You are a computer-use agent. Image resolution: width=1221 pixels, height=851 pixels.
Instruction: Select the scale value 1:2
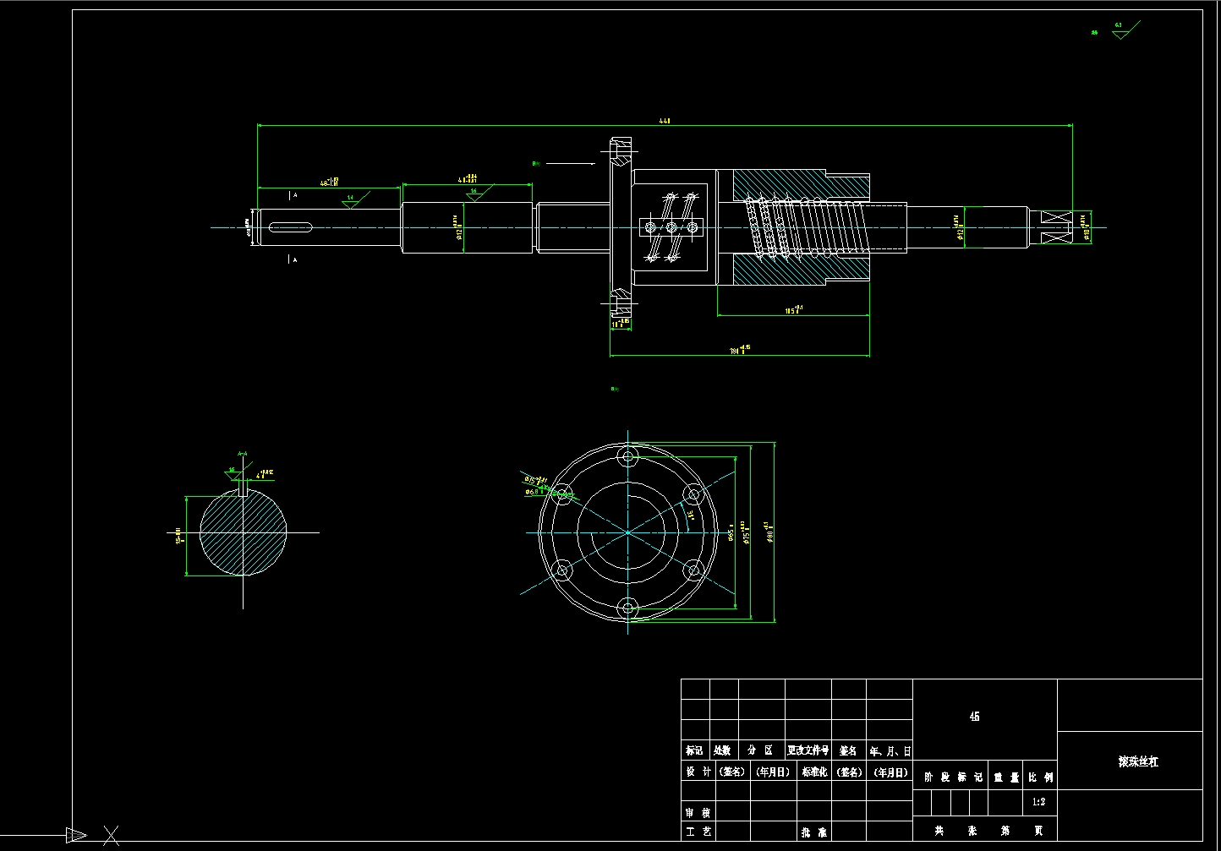1038,802
